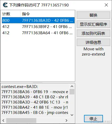Click the down arrow of disassembly scrollbar
This screenshot has height=124, width=112.
(x=72, y=115)
